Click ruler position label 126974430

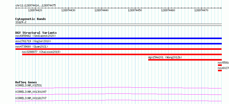68,10
